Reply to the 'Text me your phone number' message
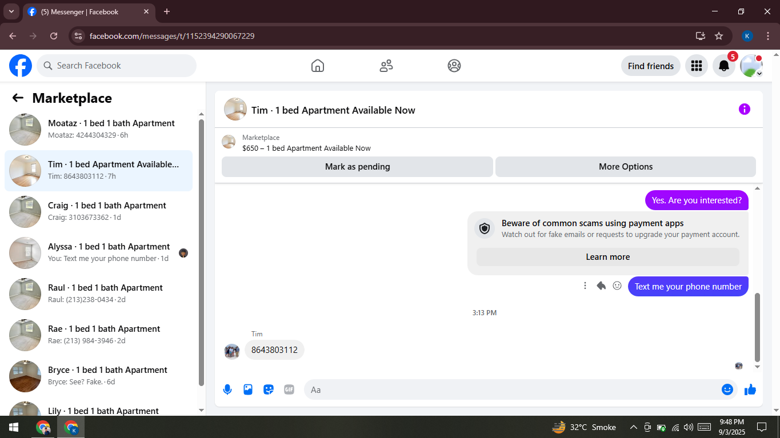This screenshot has height=438, width=780. 601,286
